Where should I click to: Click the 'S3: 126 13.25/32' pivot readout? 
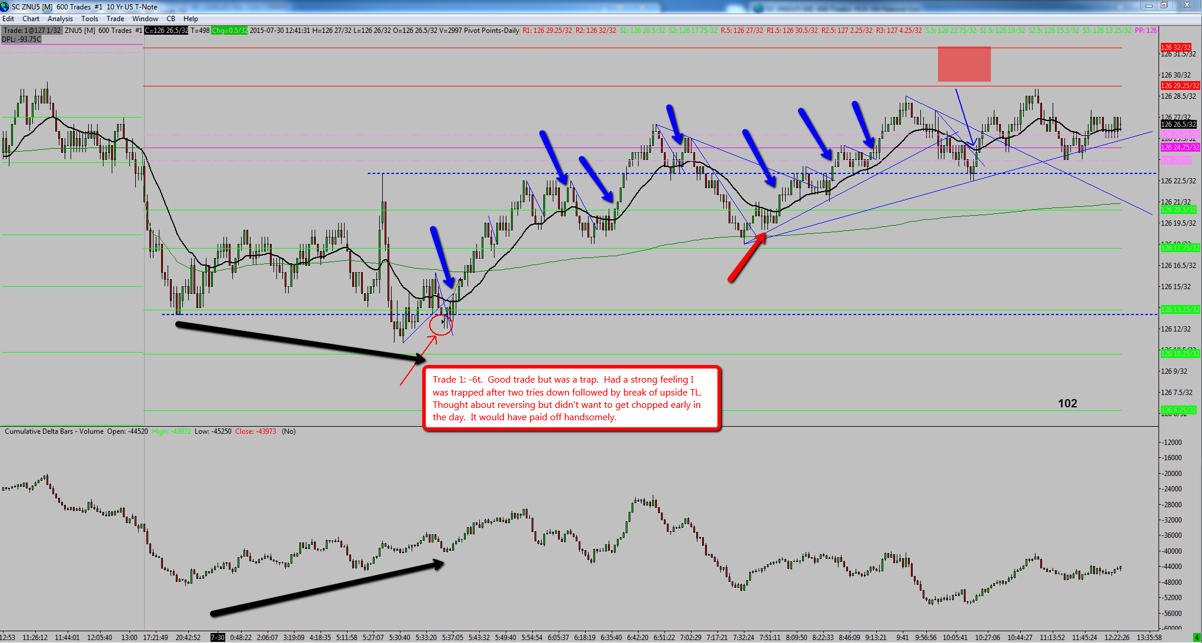(1107, 31)
